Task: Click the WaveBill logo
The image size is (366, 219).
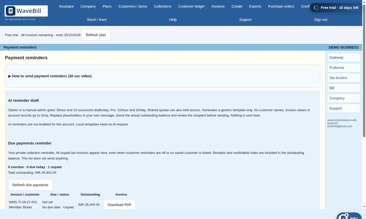Action: click(26, 11)
